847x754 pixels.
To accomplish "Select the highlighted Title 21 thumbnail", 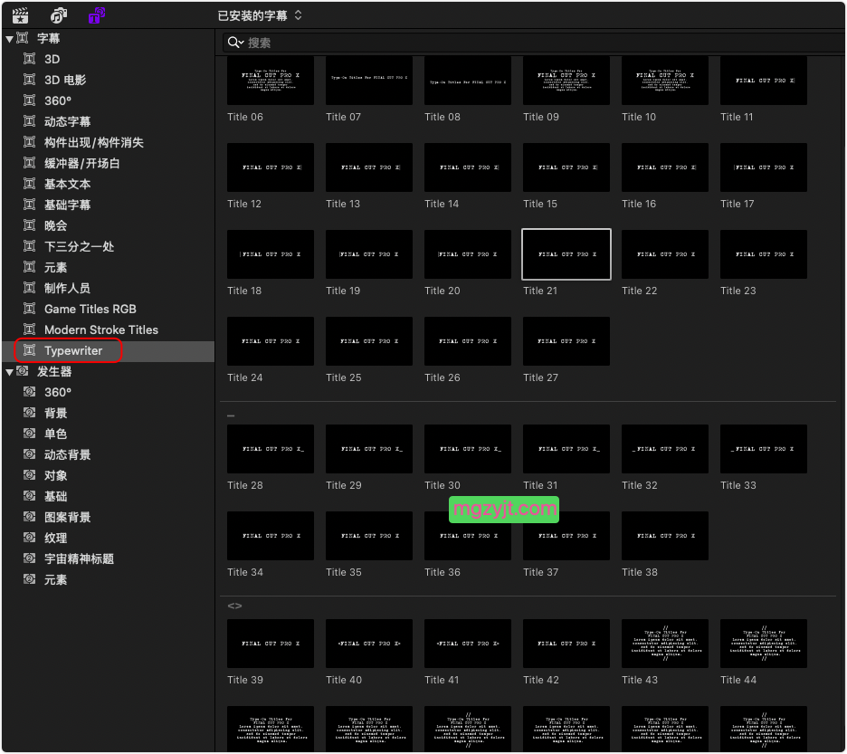I will [566, 254].
